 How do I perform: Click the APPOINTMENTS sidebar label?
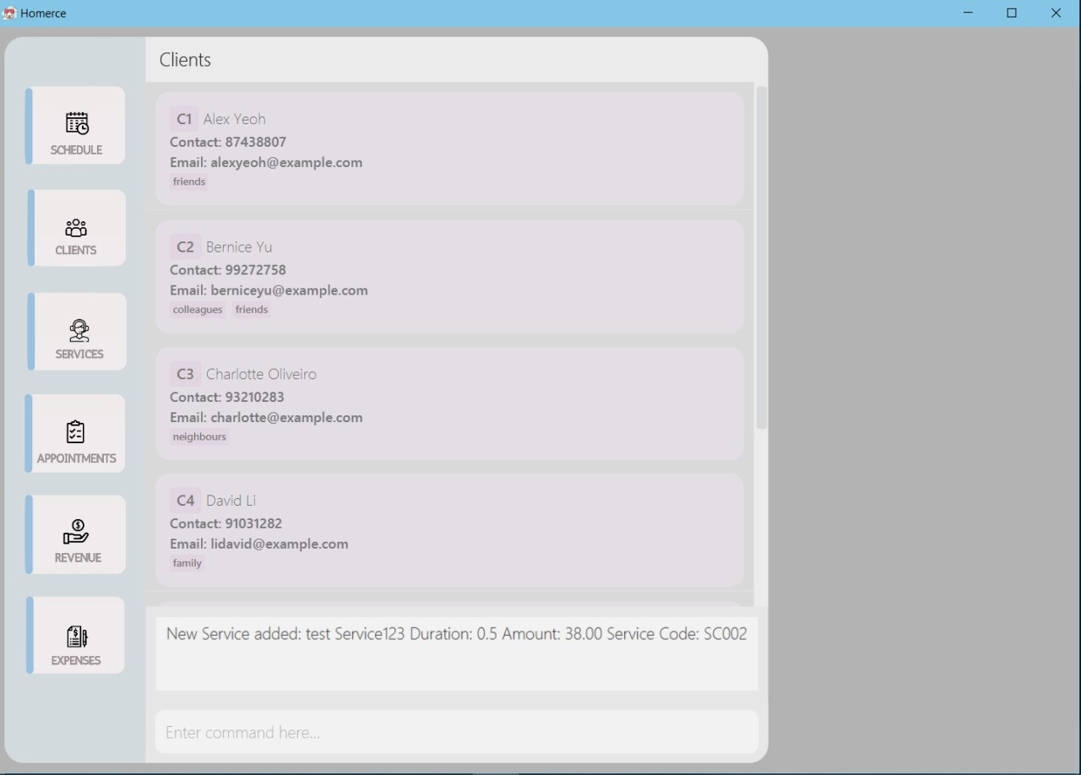[76, 458]
